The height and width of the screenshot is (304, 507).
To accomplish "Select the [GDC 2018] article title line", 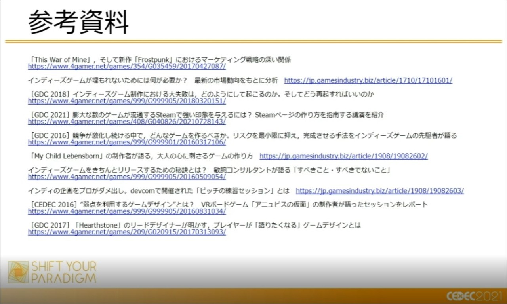I will [x=201, y=94].
